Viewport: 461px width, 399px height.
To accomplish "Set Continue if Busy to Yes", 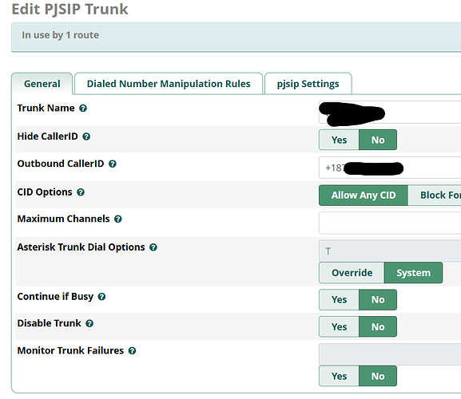I will (x=339, y=300).
